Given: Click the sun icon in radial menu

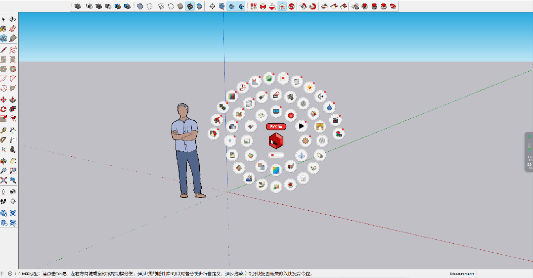Looking at the screenshot, I should coord(310,88).
